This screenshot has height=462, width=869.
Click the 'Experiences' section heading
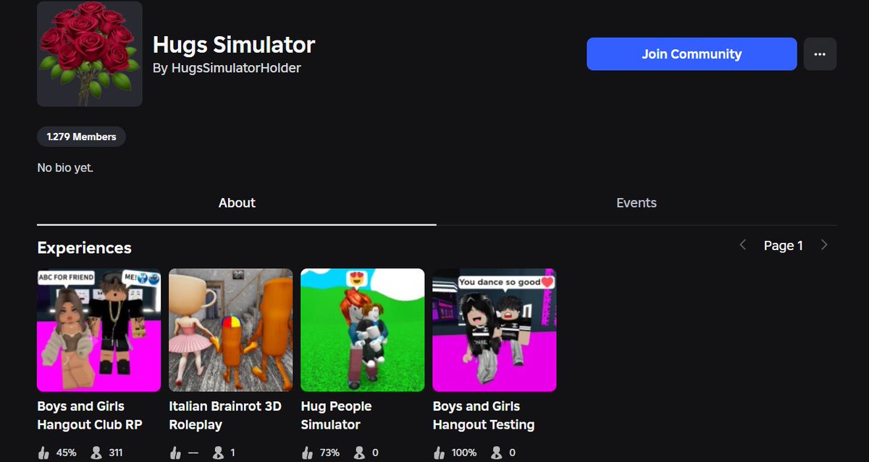(x=84, y=248)
